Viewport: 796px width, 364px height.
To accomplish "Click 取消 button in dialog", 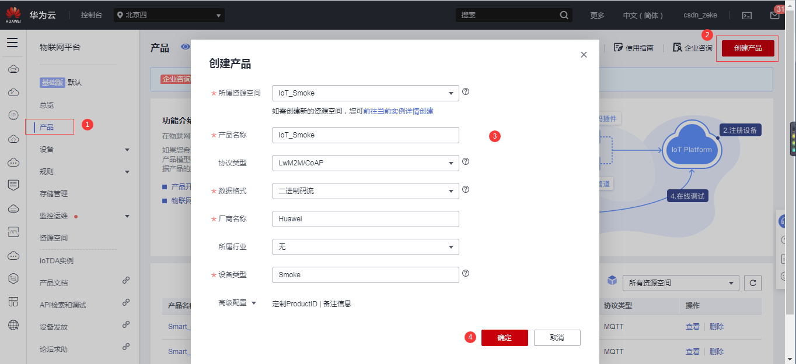I will [557, 338].
